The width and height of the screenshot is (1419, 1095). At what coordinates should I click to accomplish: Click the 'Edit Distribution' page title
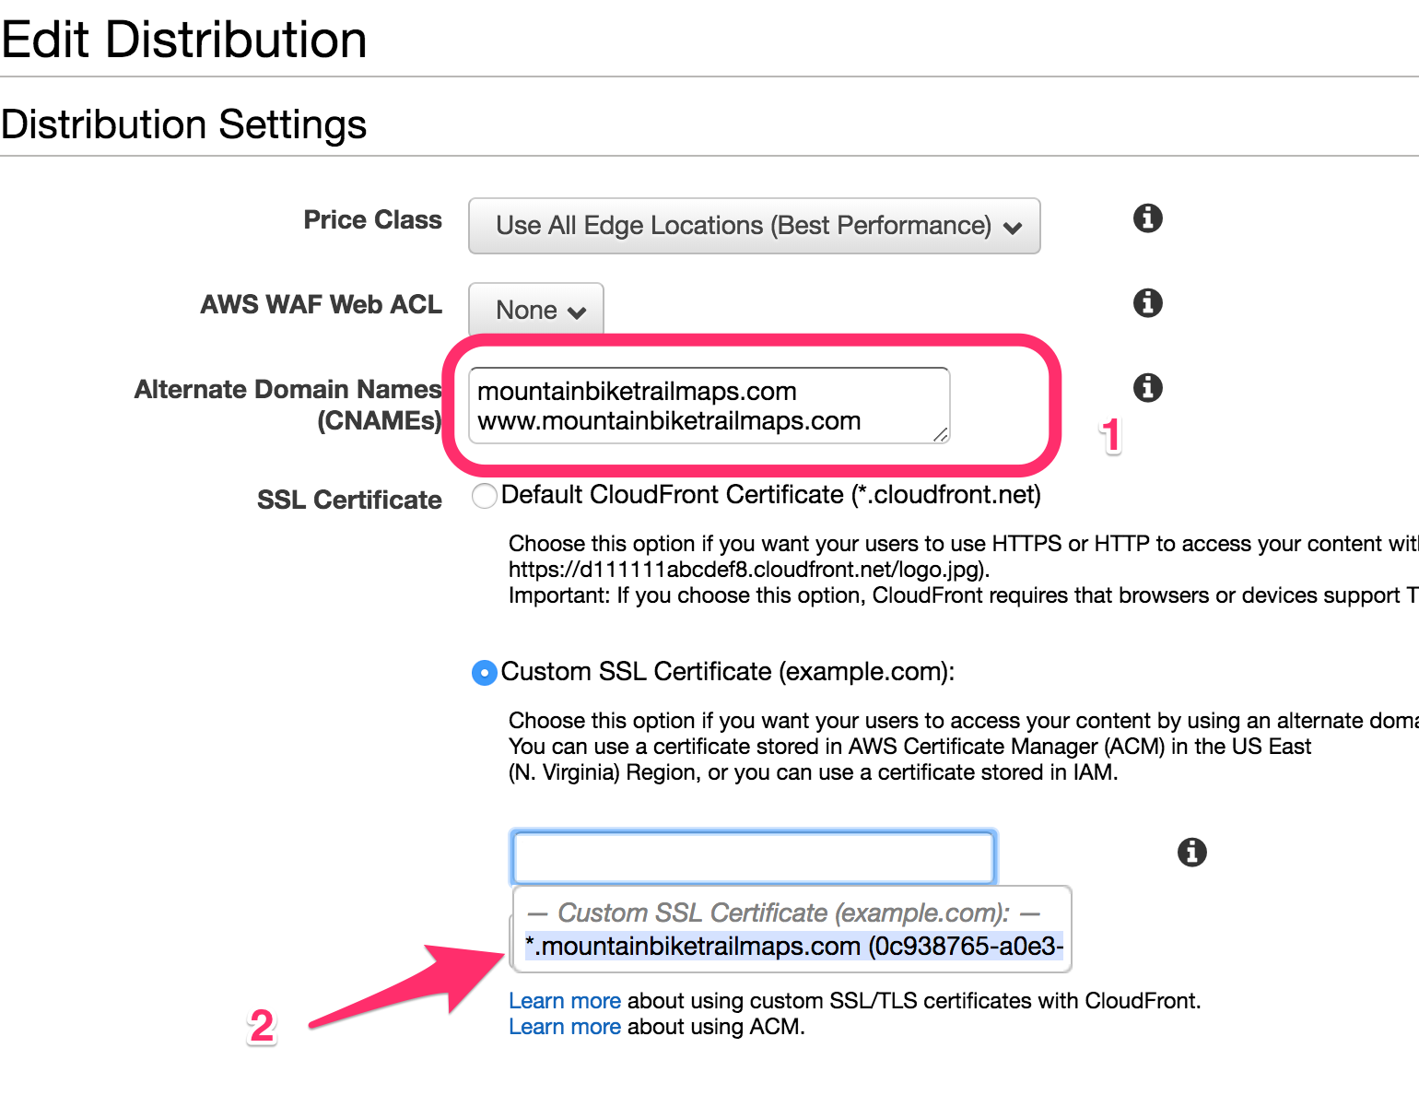point(183,40)
